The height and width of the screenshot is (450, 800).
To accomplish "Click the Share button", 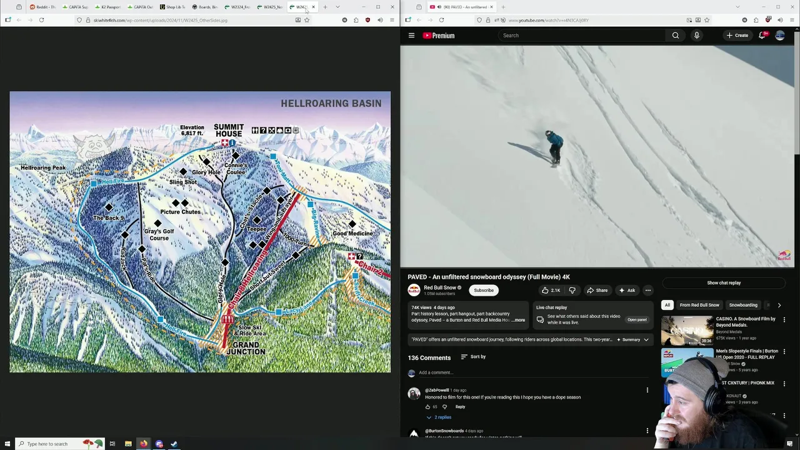I will point(597,290).
